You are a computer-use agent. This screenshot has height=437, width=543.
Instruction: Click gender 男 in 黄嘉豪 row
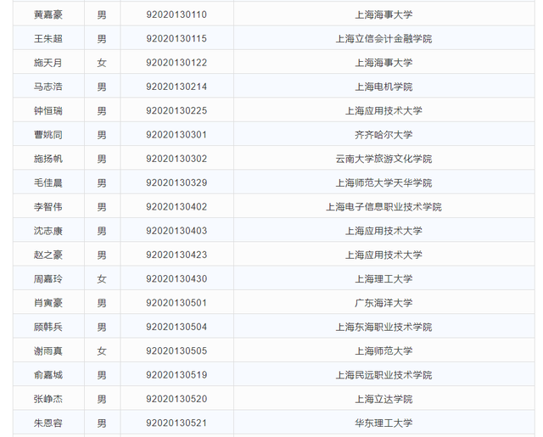[102, 14]
